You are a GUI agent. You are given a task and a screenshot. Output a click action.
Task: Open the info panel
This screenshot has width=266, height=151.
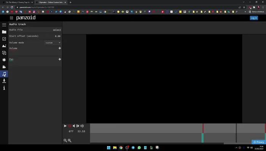tap(4, 88)
